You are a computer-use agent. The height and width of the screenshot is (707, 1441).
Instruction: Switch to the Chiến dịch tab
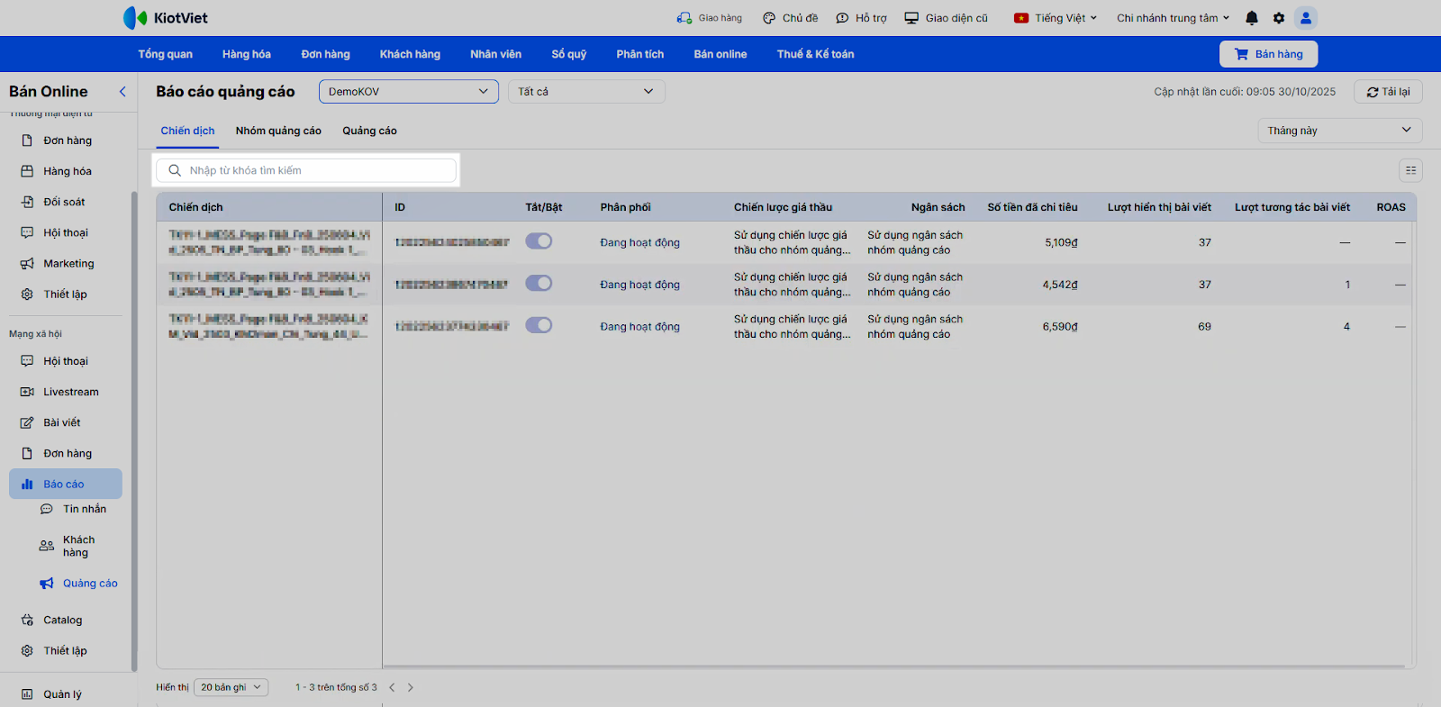pyautogui.click(x=187, y=131)
